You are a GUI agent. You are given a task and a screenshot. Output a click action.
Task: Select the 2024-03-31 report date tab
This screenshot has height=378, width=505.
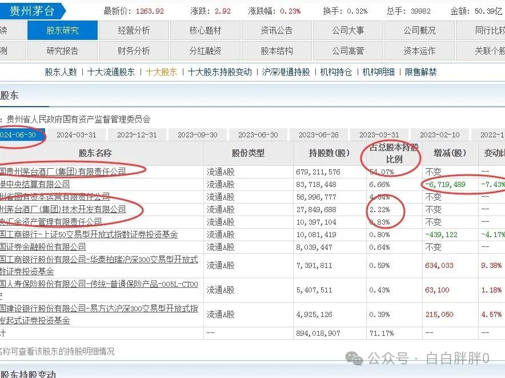[x=77, y=135]
